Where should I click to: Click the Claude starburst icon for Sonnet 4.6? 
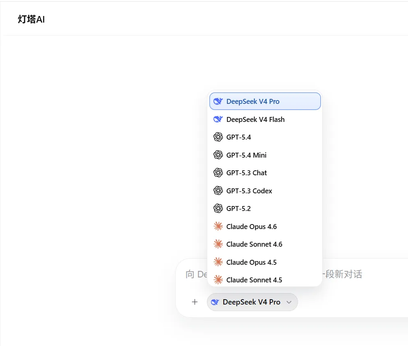(218, 244)
